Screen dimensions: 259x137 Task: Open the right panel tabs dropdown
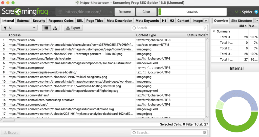pos(257,21)
